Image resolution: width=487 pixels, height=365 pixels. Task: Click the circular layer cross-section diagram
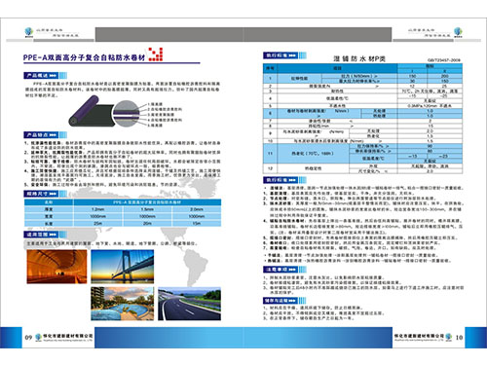tap(126, 113)
